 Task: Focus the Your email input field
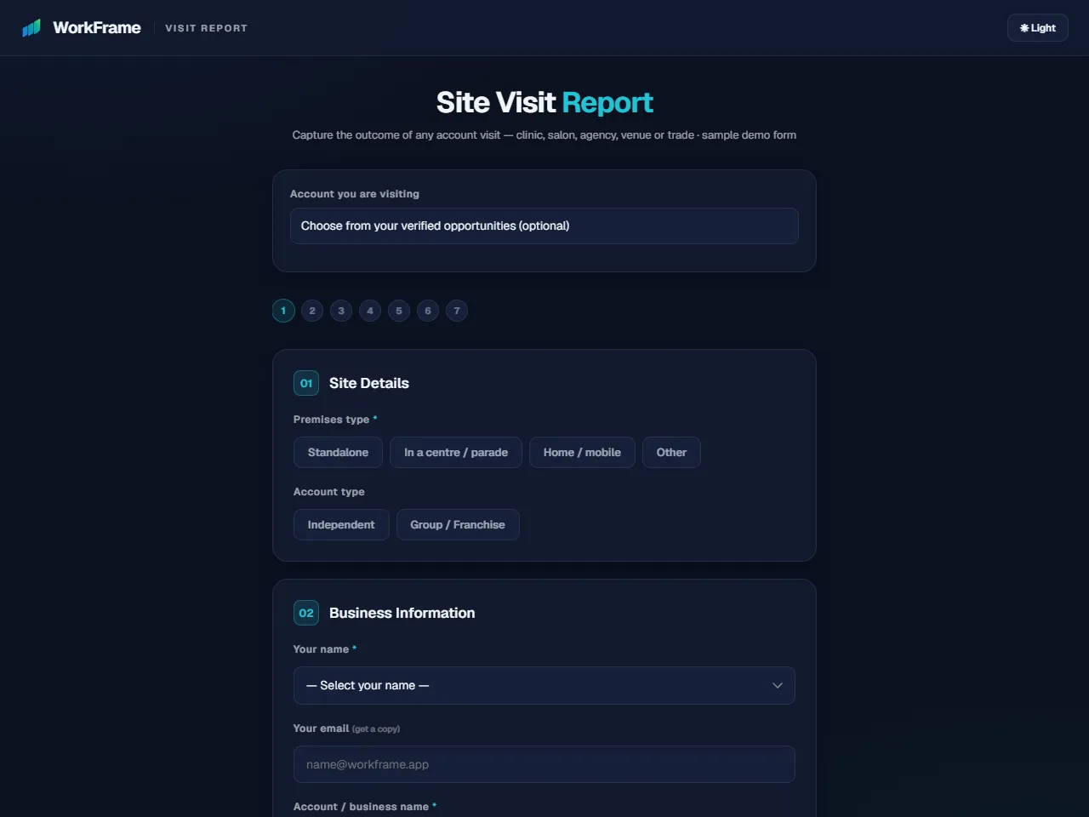(544, 764)
